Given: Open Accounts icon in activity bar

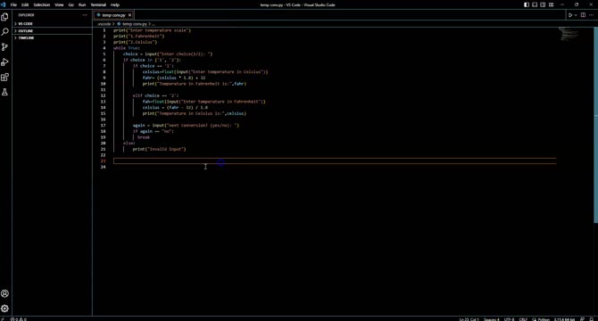Looking at the screenshot, I should [5, 293].
